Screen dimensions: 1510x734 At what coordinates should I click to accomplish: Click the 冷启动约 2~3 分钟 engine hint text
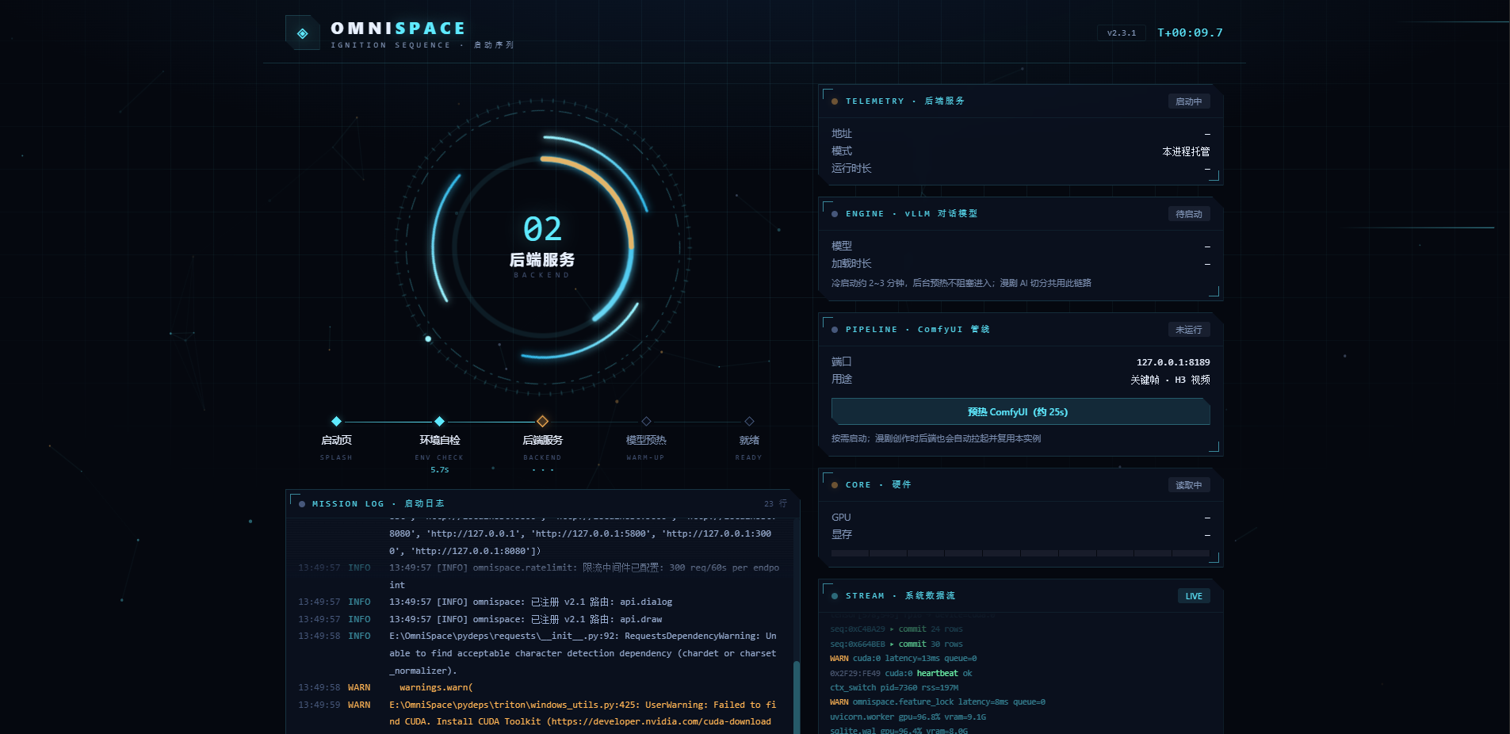pos(961,283)
